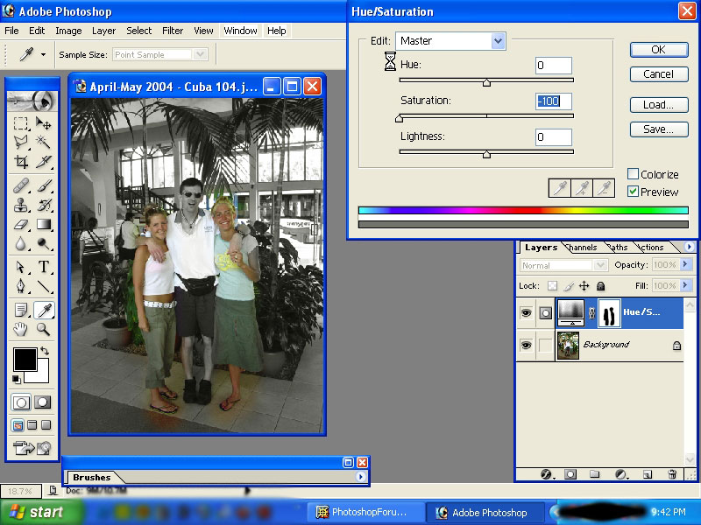Click the layer mask thumbnail on Hue/Saturation layer
The image size is (701, 525).
(x=608, y=312)
